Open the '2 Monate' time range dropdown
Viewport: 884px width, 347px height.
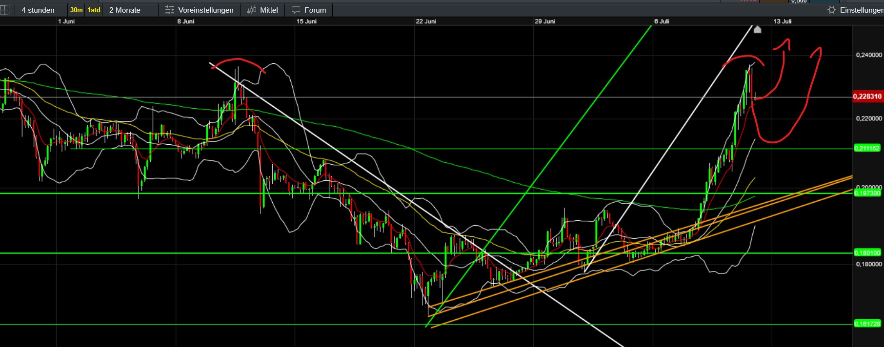click(125, 10)
